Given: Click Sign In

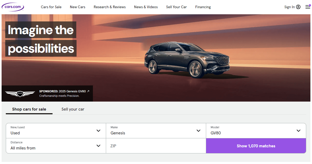Looking at the screenshot, I should [x=289, y=7].
